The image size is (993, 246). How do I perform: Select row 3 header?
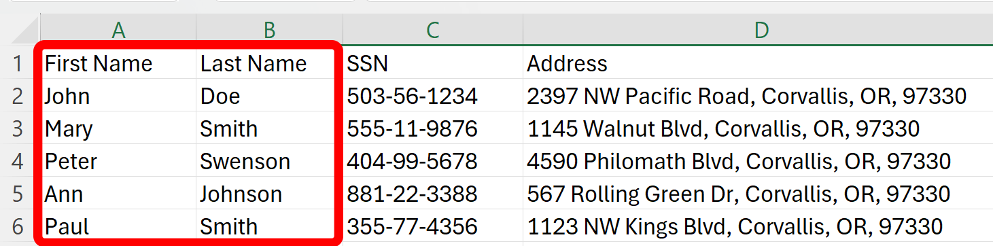pyautogui.click(x=20, y=128)
